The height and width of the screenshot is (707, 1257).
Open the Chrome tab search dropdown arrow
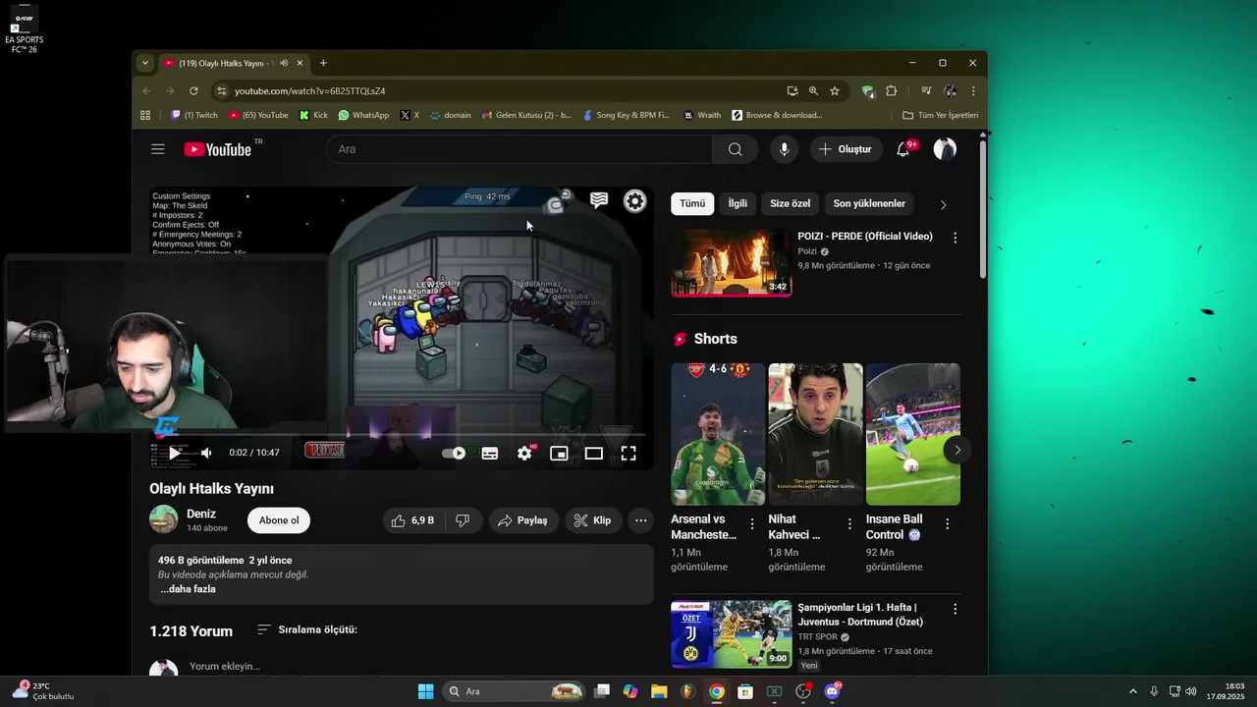click(145, 63)
